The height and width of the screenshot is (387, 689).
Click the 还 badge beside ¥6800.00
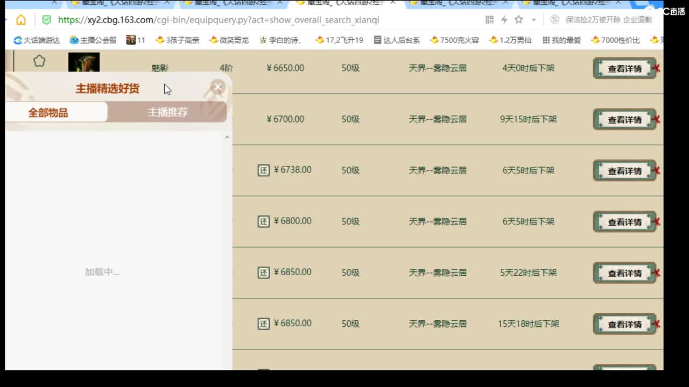point(264,221)
